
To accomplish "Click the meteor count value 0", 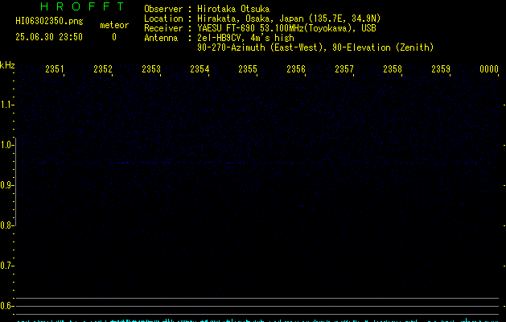I will [114, 37].
